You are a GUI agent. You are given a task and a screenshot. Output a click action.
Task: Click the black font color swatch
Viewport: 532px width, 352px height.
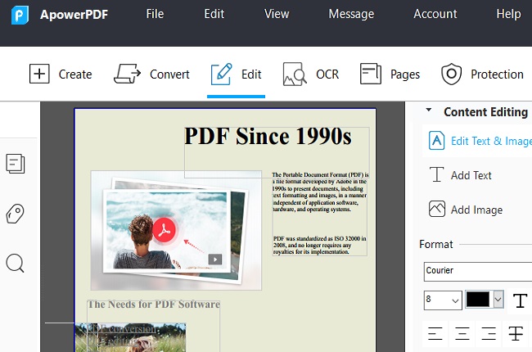point(478,300)
